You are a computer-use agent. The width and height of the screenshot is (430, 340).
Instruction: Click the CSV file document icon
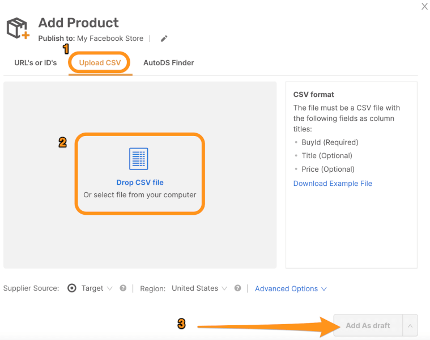139,159
